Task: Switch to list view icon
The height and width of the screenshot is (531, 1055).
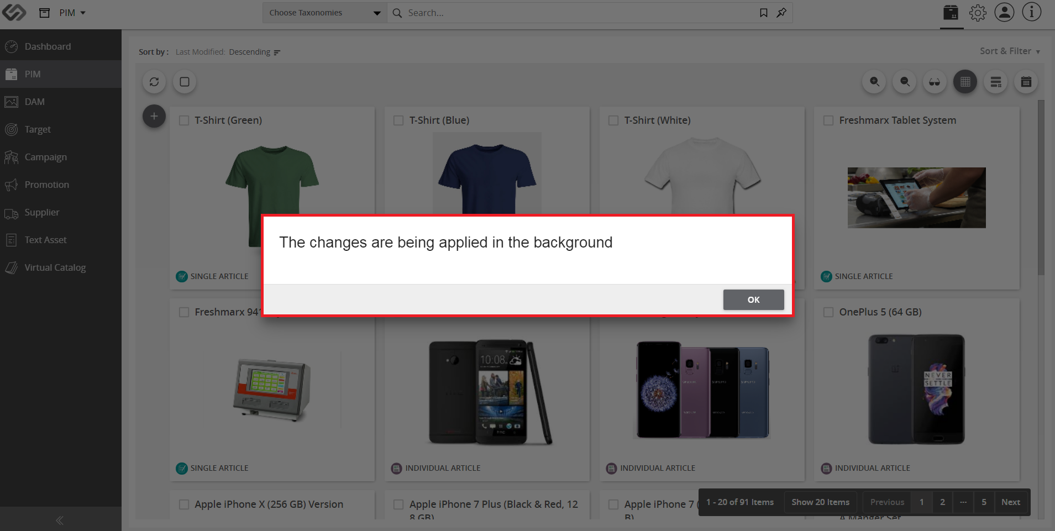Action: (995, 82)
